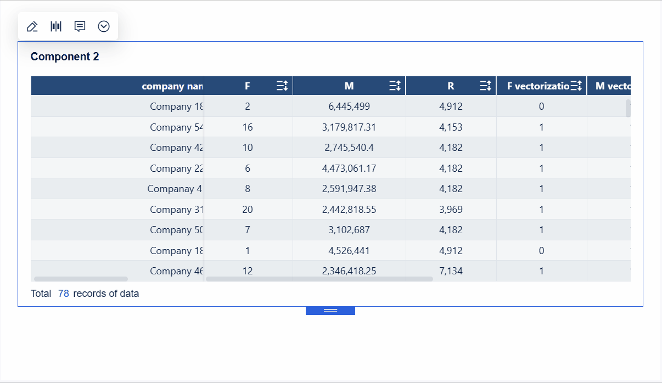Select the Edit pencil tool
Screen dimensions: 662x383
click(32, 26)
